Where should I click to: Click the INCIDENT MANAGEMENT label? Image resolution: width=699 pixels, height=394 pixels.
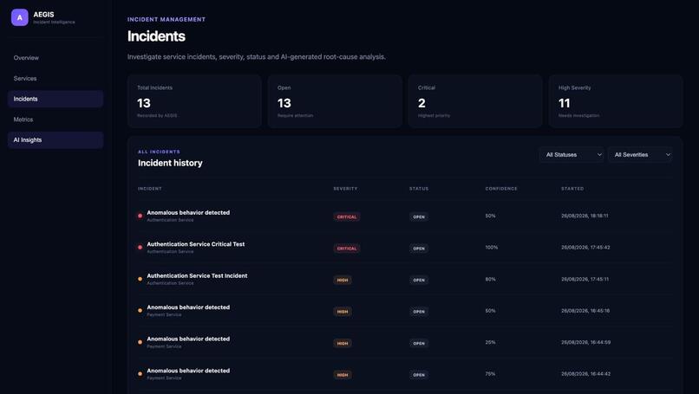[167, 20]
